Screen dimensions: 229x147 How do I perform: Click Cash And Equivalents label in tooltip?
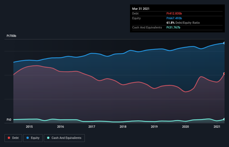coord(147,27)
